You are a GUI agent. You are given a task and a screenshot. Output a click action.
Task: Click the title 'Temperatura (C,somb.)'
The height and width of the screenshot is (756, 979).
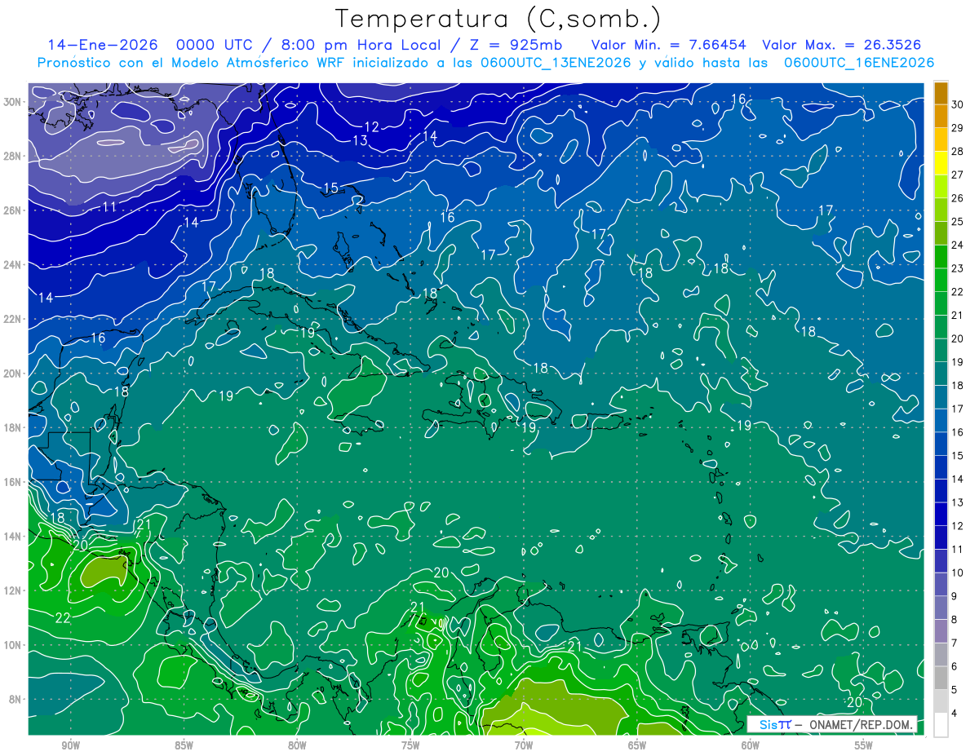498,20
